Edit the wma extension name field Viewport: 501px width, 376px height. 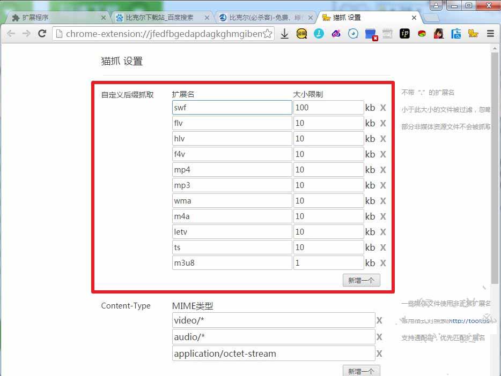232,201
